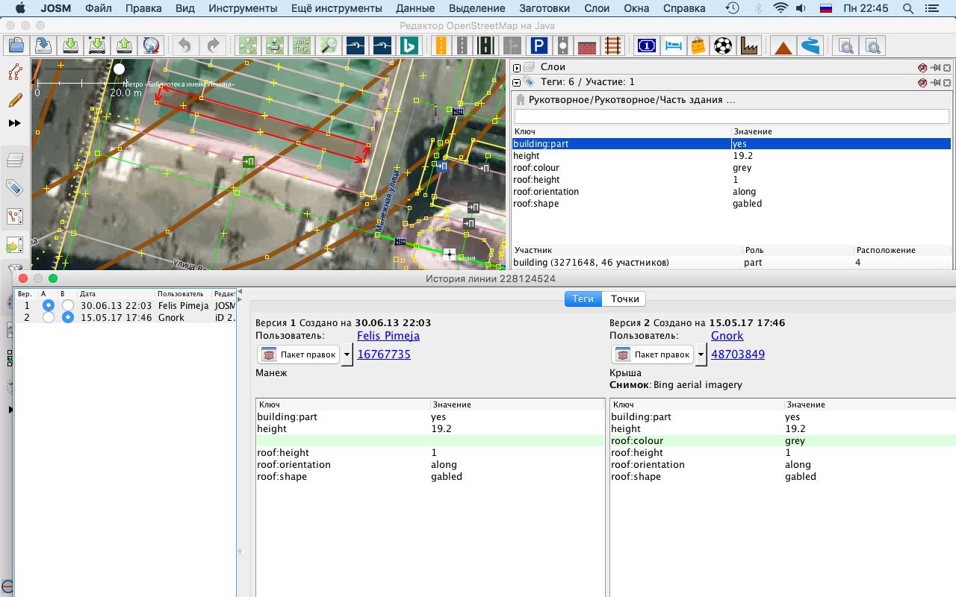The height and width of the screenshot is (597, 956).
Task: Click the globe Update data icon
Action: [x=152, y=46]
